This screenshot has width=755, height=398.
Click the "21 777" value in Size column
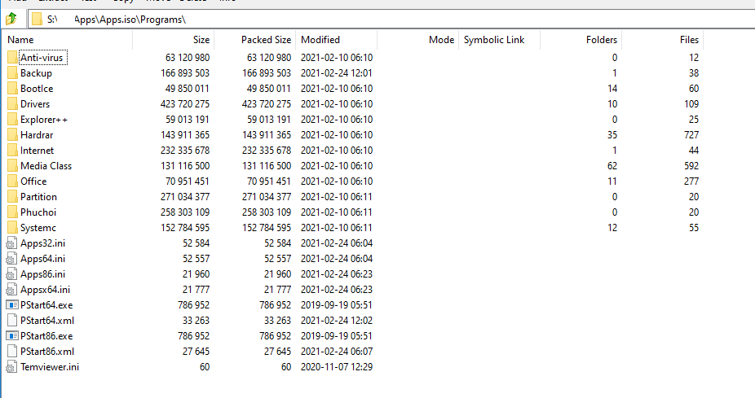196,290
